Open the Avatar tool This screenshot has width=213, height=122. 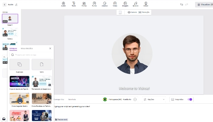point(63,4)
